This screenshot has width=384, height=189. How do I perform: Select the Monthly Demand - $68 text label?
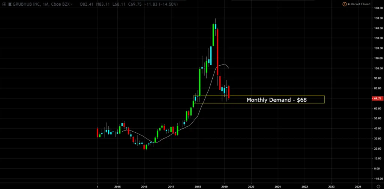point(276,100)
